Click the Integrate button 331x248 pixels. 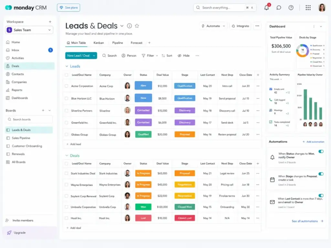click(x=240, y=26)
